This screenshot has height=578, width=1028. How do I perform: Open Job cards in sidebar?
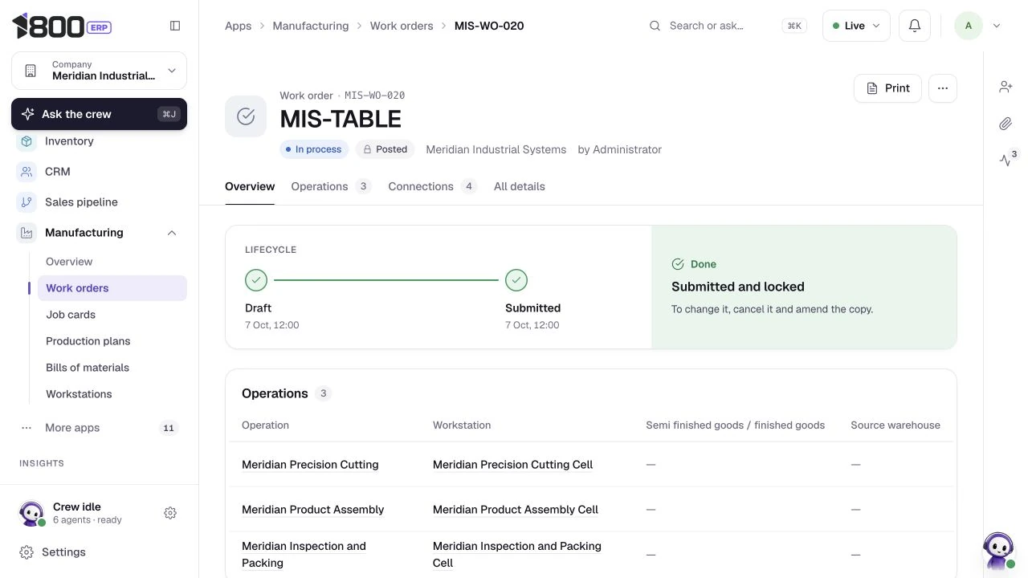(x=112, y=315)
